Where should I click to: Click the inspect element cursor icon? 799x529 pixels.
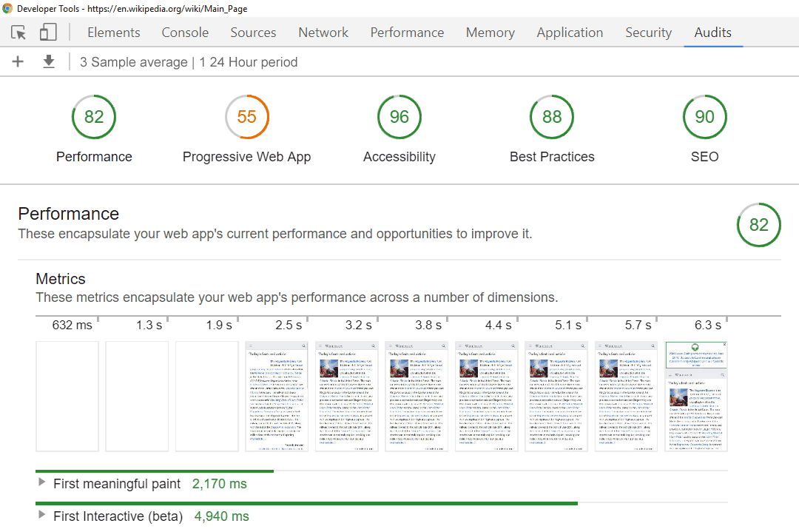(x=18, y=33)
